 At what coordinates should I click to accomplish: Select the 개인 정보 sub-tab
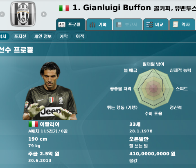click(43, 36)
